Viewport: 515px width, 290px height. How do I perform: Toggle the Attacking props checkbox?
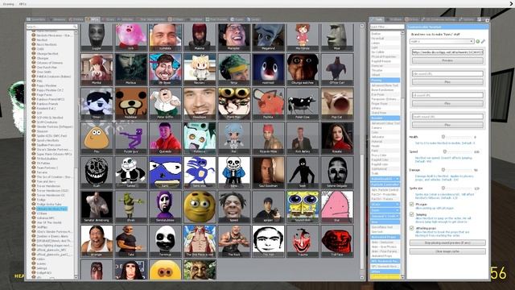coord(411,228)
